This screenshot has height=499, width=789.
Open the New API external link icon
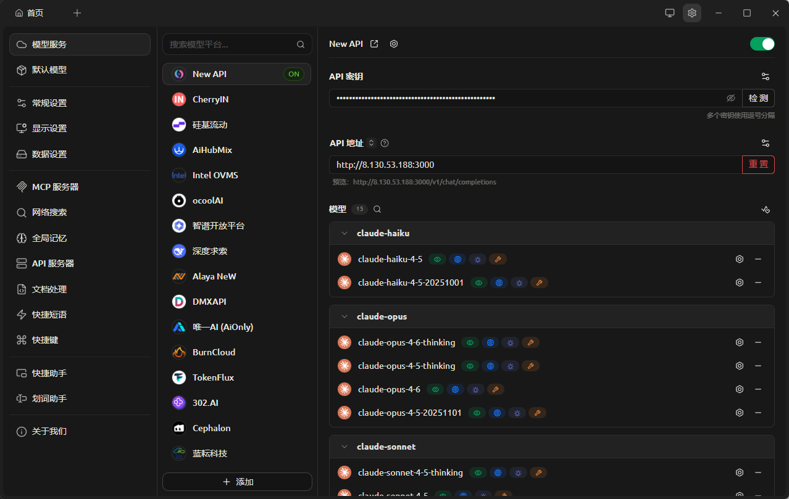click(x=374, y=44)
